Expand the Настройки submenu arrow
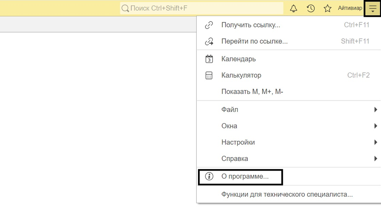The image size is (381, 214). pyautogui.click(x=376, y=142)
